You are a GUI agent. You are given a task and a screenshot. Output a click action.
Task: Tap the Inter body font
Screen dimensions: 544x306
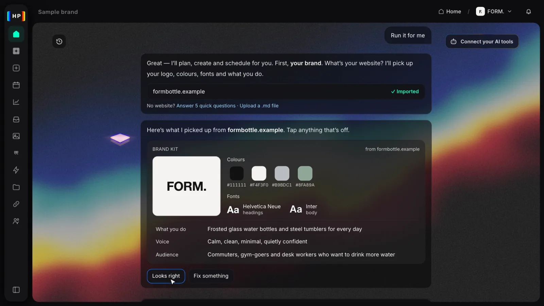304,209
